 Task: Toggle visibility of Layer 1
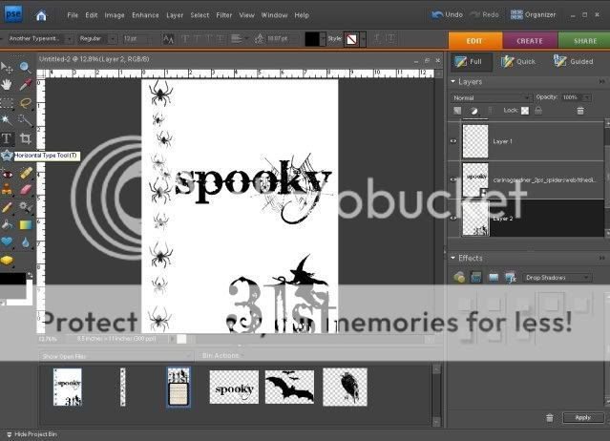pyautogui.click(x=453, y=141)
